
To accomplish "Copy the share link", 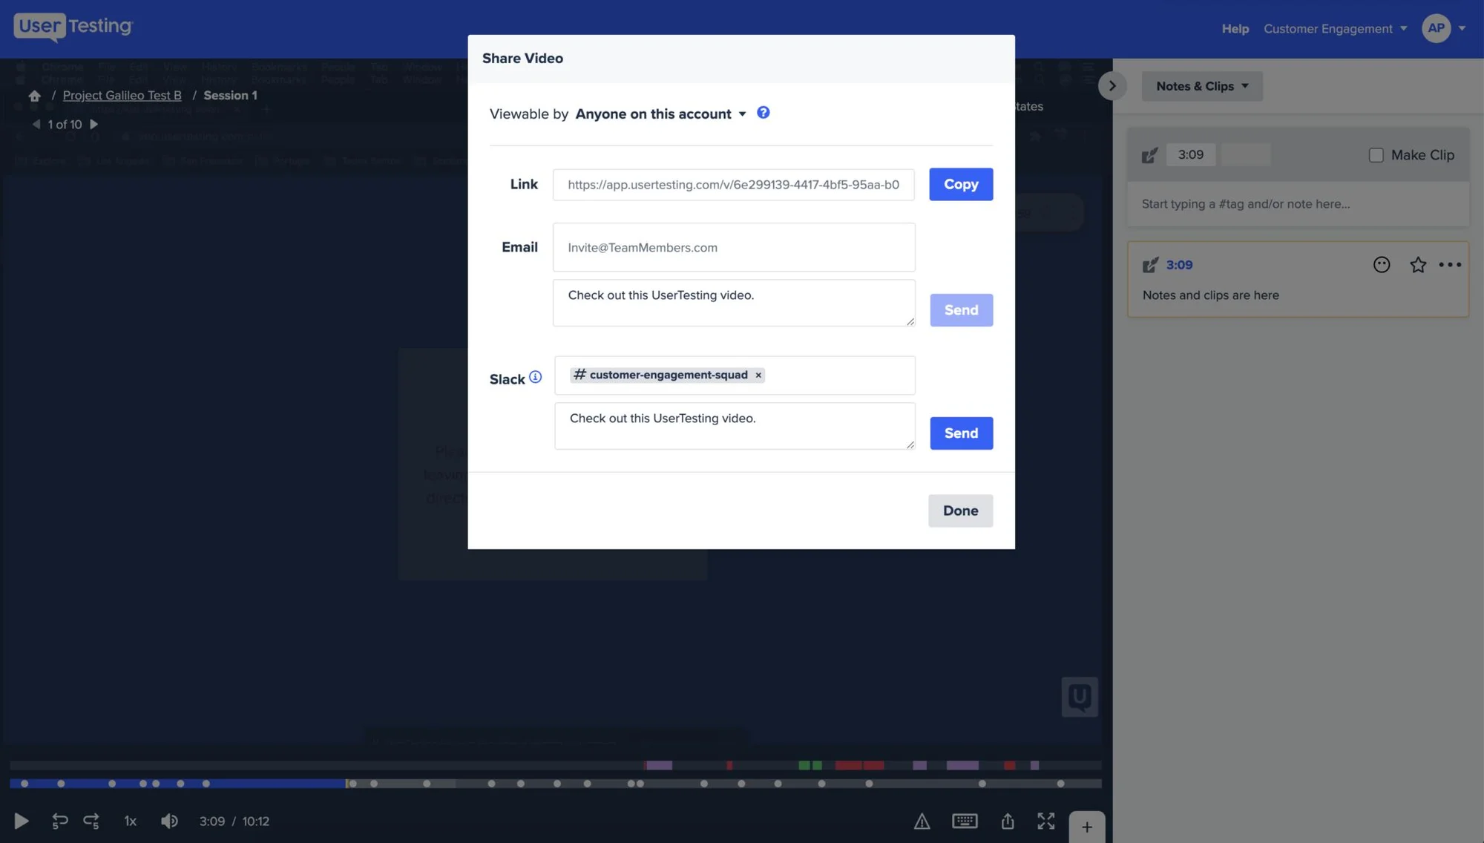I will coord(961,184).
